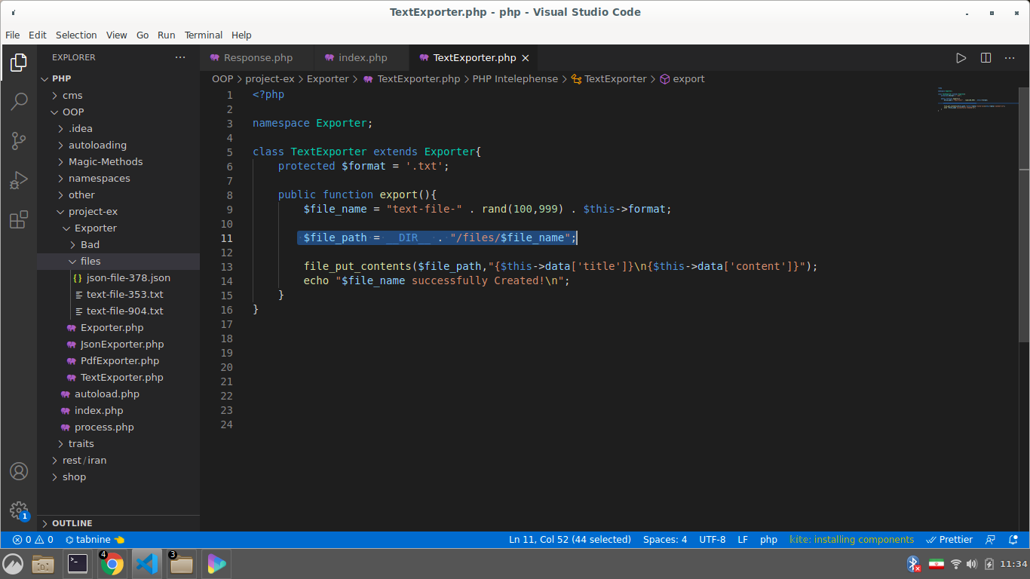1030x579 pixels.
Task: Open the Accounts icon in activity bar
Action: tap(19, 471)
